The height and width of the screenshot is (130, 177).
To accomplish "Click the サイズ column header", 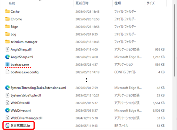I will [150, 3].
